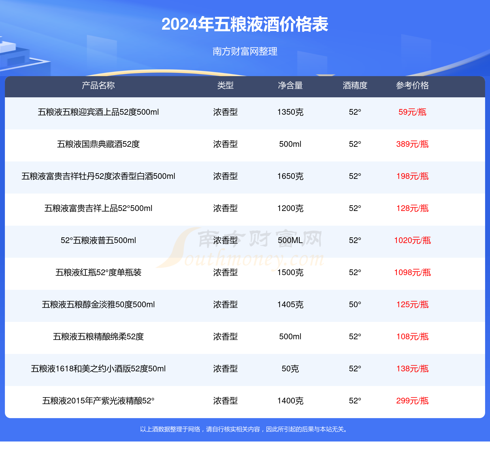The image size is (490, 454).
Task: Click net content 1400克
Action: (x=290, y=401)
